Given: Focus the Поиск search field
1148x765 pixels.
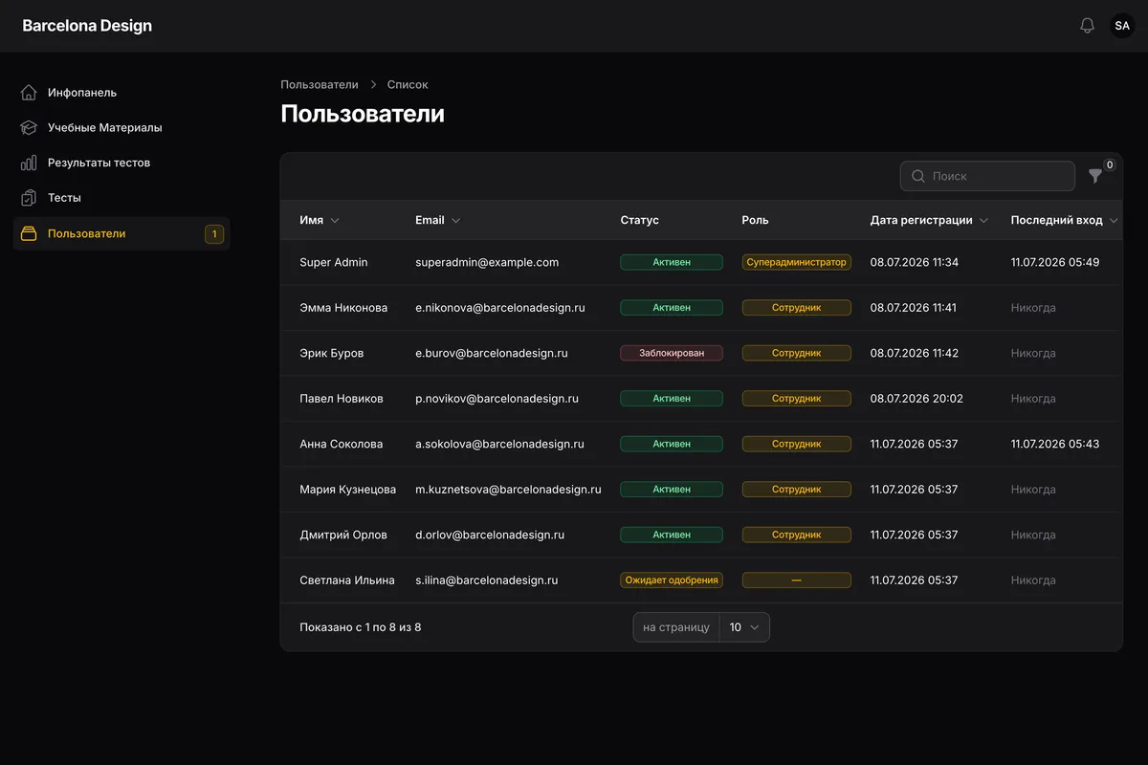Looking at the screenshot, I should point(987,176).
